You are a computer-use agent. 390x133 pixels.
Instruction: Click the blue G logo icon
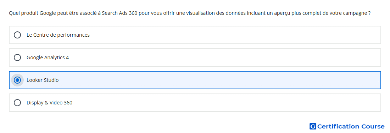(313, 127)
